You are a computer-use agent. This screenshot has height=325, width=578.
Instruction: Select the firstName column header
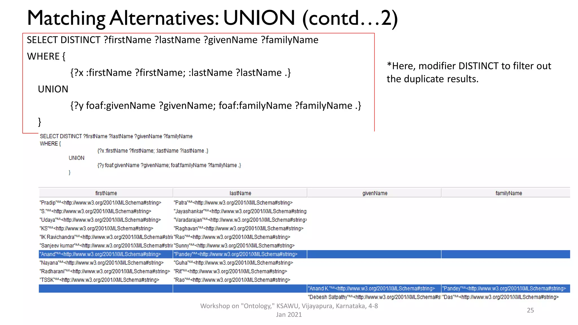[106, 193]
